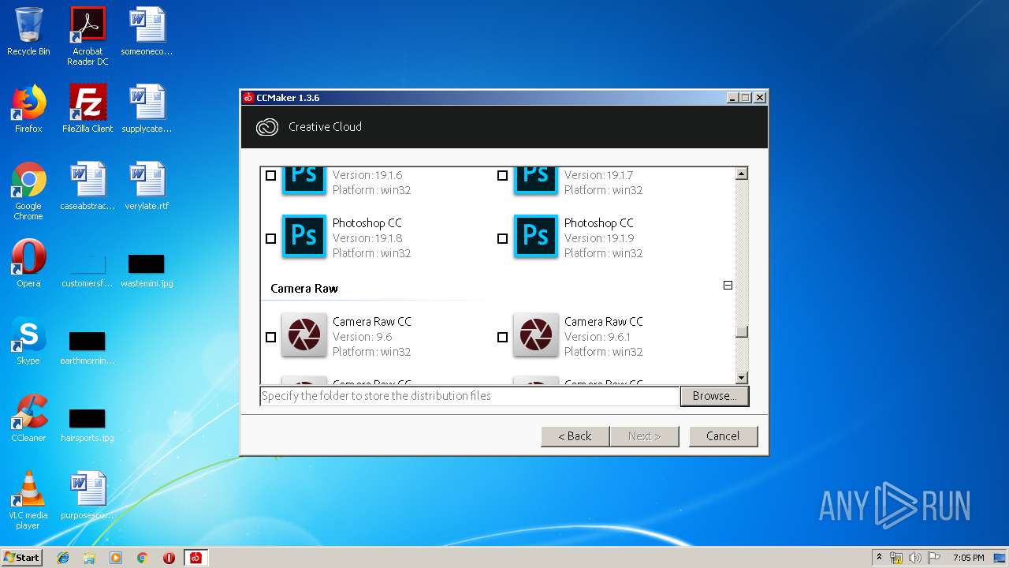The height and width of the screenshot is (568, 1009).
Task: Click the CCMaker taskbar button
Action: point(195,558)
